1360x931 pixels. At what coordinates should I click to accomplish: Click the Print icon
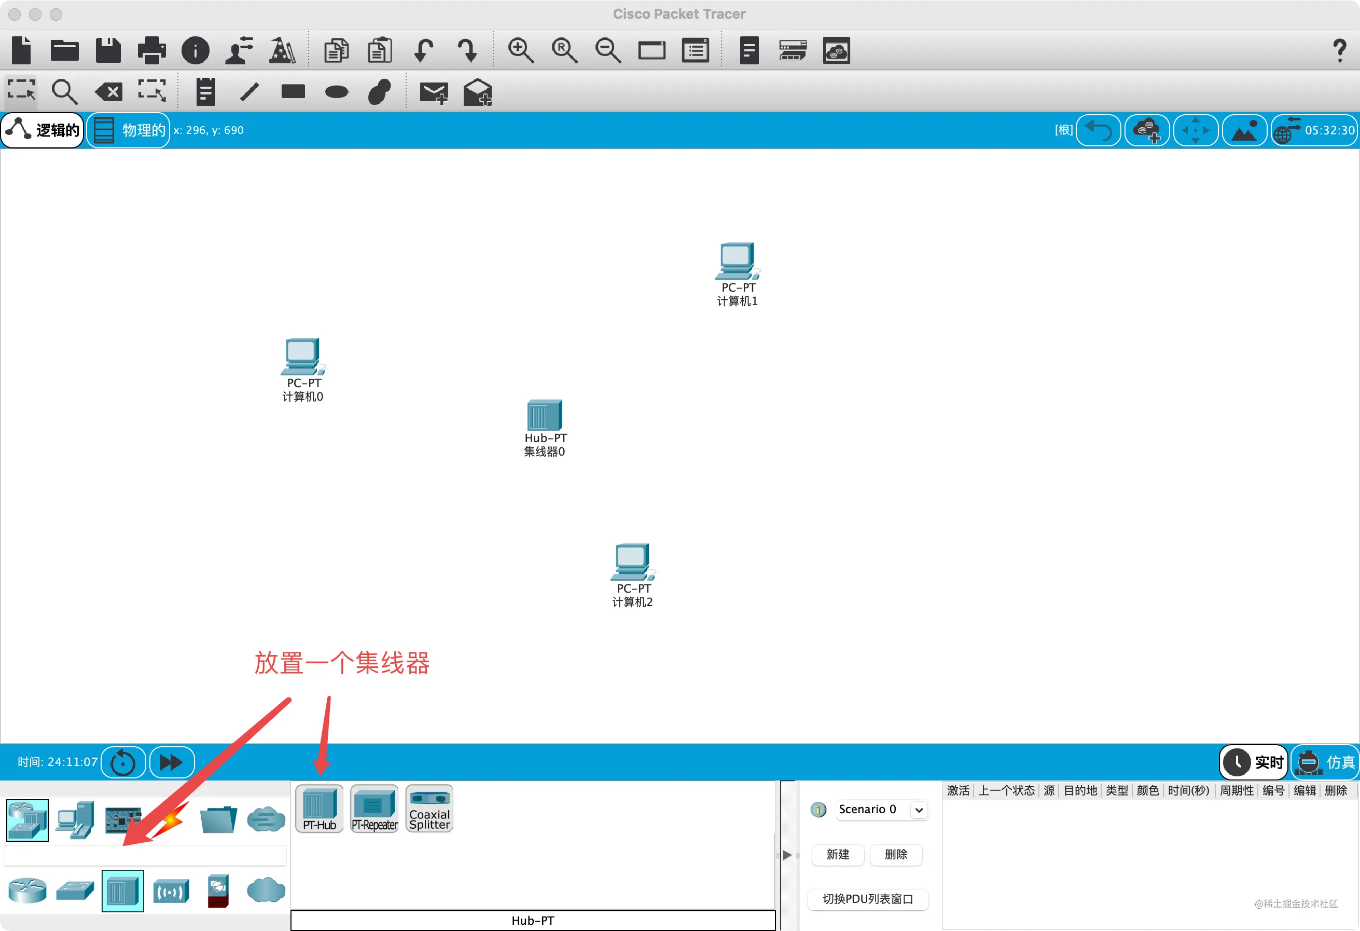151,50
